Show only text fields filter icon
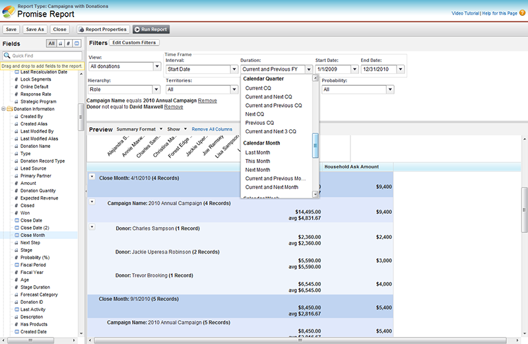 (x=61, y=43)
